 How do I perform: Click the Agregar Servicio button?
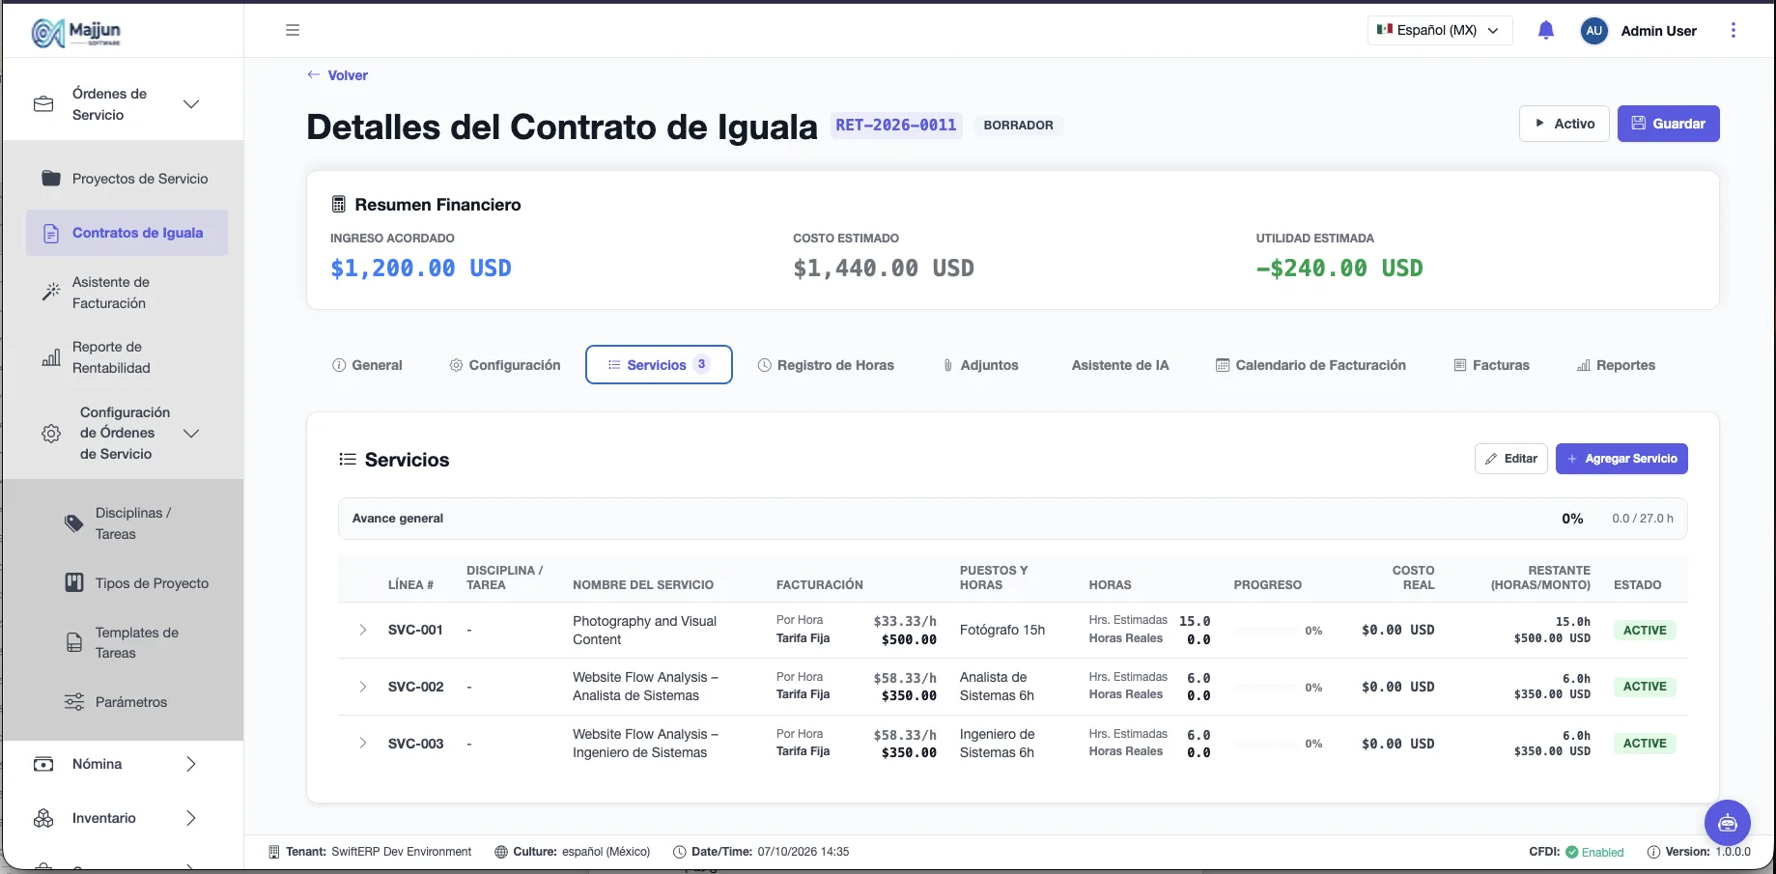[1621, 459]
